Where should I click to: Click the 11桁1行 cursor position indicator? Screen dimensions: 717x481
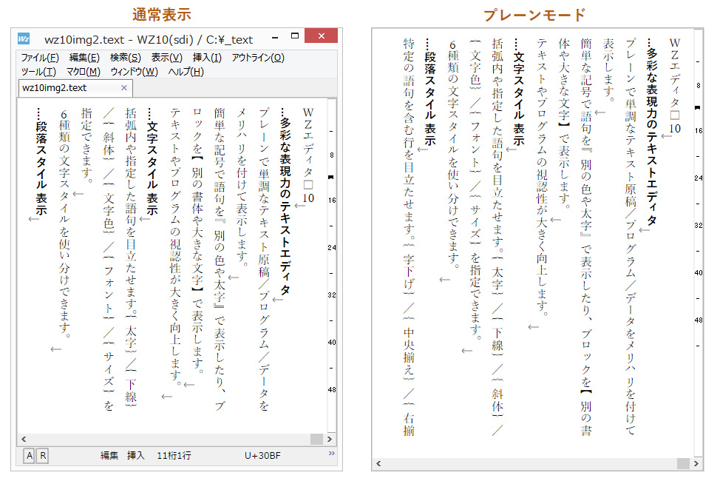(174, 454)
